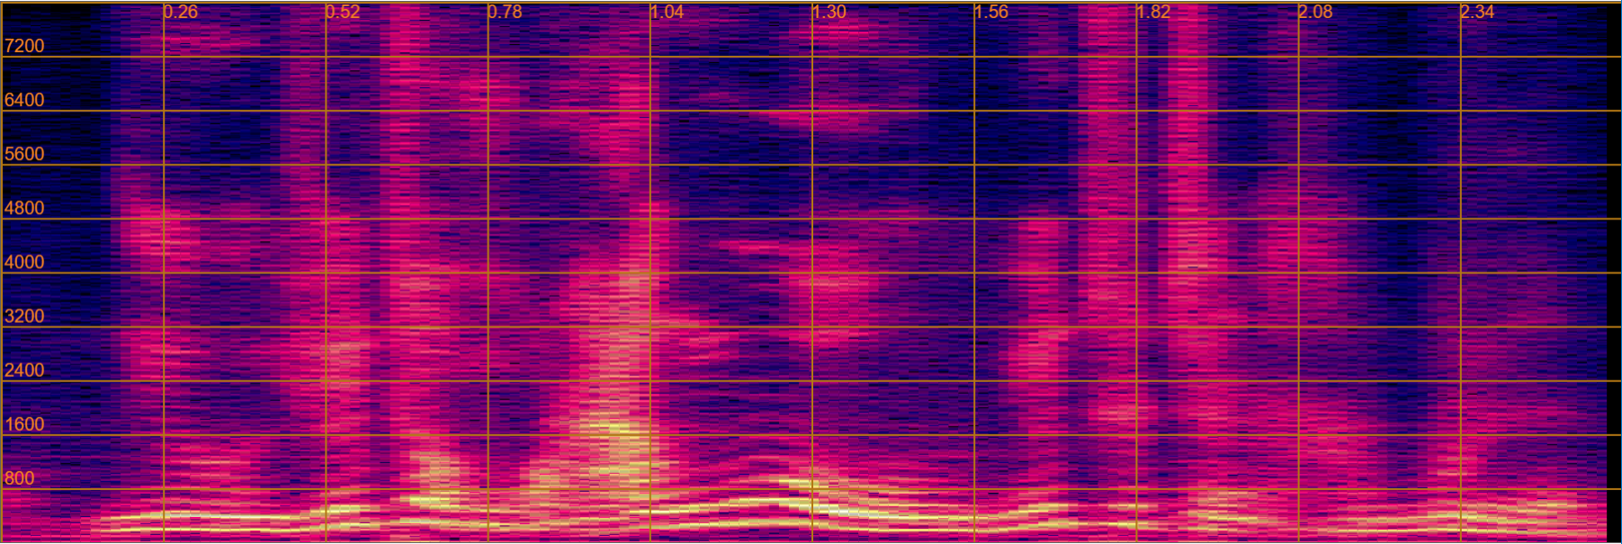Select the 0.52 time label
The image size is (1622, 544).
tap(343, 12)
